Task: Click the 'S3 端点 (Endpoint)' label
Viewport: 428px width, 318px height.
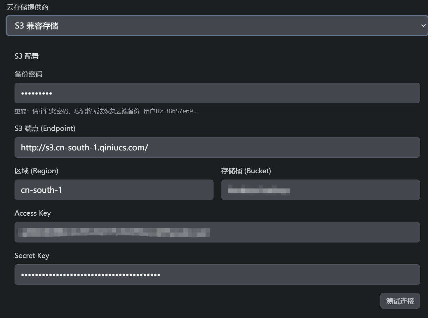Action: pyautogui.click(x=45, y=129)
